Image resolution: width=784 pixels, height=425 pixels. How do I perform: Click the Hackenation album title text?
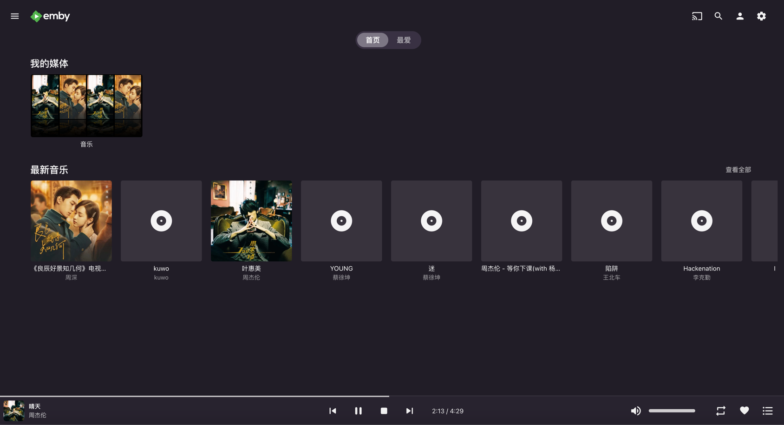pos(702,269)
